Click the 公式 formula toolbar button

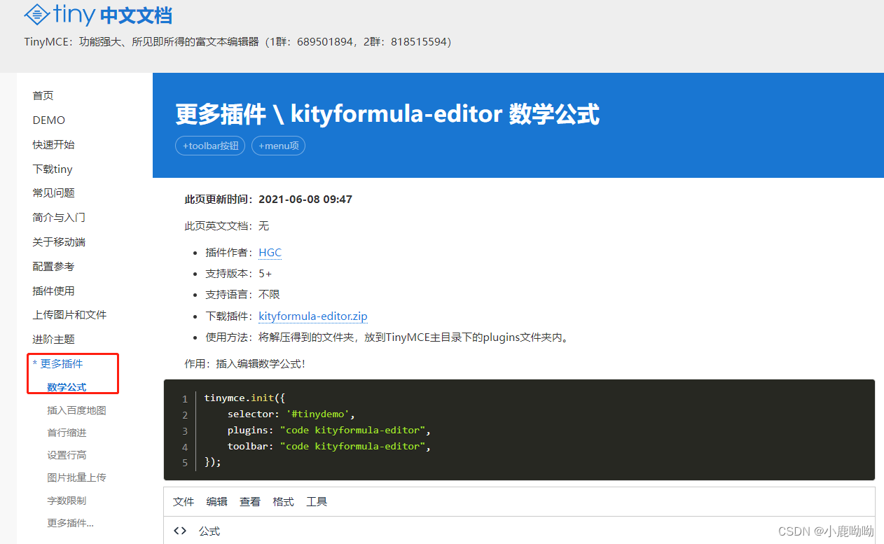click(208, 531)
